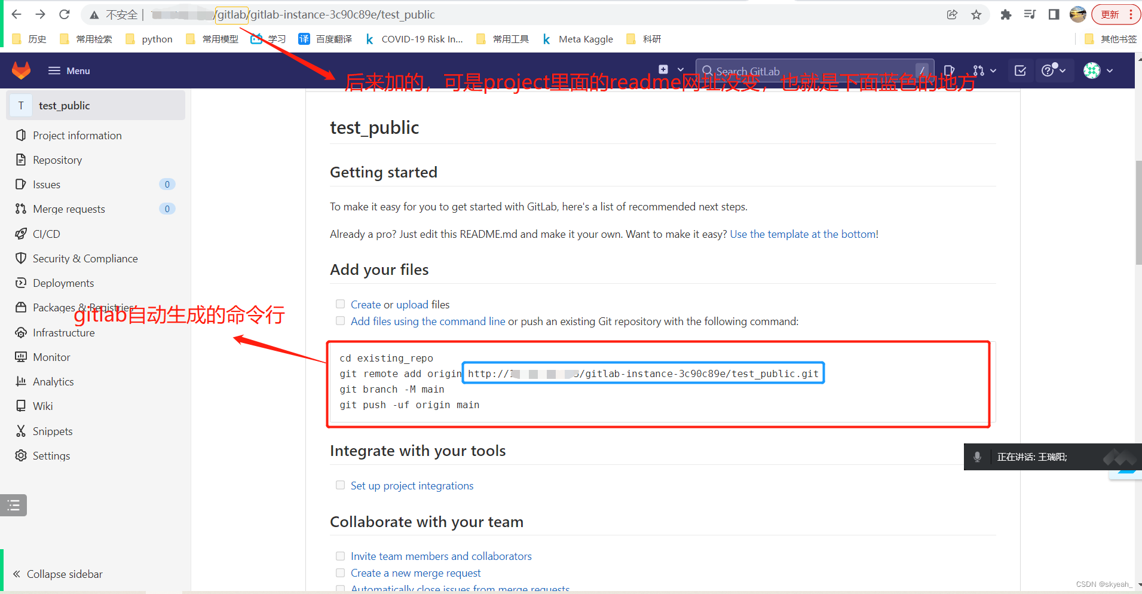Open the 百度翻译 bookmark
The image size is (1142, 594).
pyautogui.click(x=325, y=39)
